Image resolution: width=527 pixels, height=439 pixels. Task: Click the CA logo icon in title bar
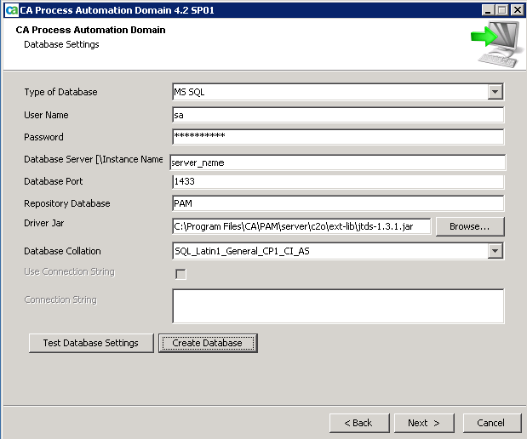(x=10, y=9)
